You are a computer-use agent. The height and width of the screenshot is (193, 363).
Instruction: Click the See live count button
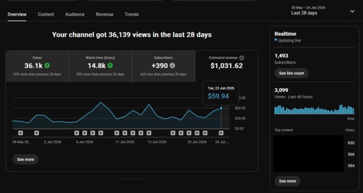[x=291, y=73]
